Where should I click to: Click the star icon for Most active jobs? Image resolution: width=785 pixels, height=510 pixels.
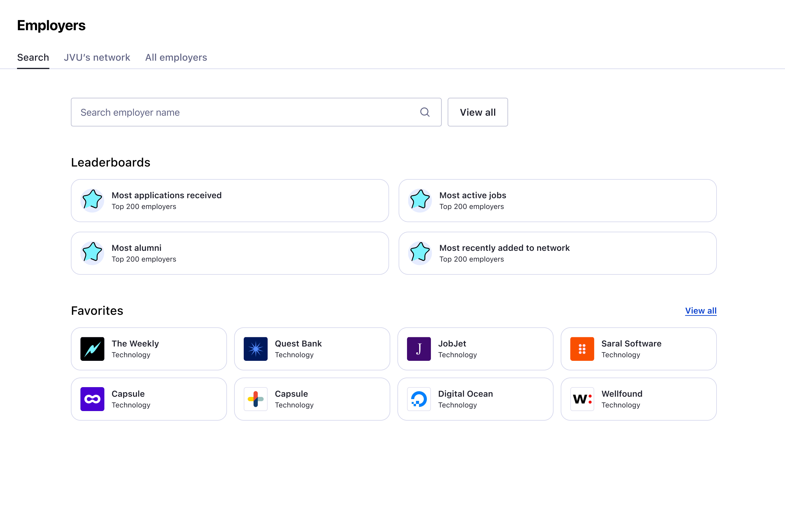tap(420, 200)
